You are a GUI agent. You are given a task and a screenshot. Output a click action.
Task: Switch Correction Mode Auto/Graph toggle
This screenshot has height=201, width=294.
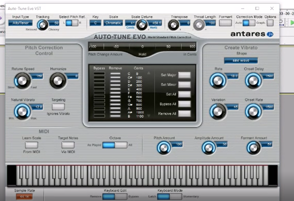tap(249, 23)
